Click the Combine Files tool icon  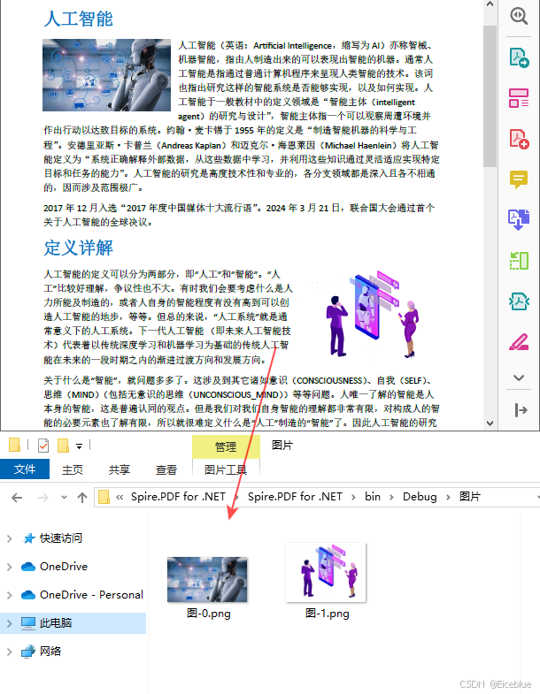pos(518,219)
